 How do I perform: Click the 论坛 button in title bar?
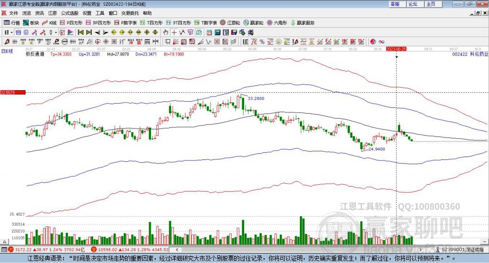click(415, 4)
